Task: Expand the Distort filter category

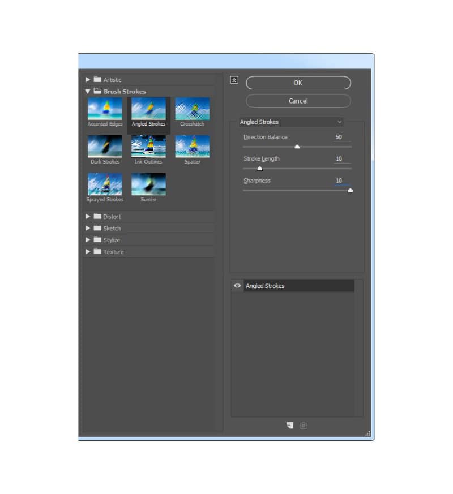Action: pyautogui.click(x=88, y=216)
